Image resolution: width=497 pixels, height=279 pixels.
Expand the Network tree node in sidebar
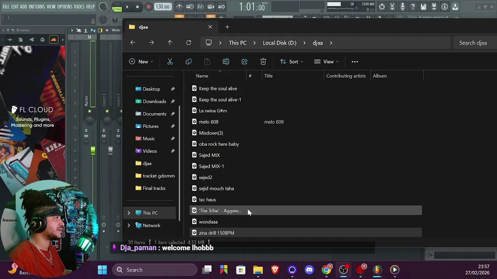point(129,225)
